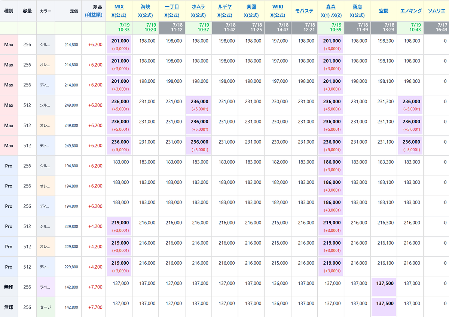Select the 7/18 13:23 update time cell
The width and height of the screenshot is (449, 317).
tap(384, 28)
